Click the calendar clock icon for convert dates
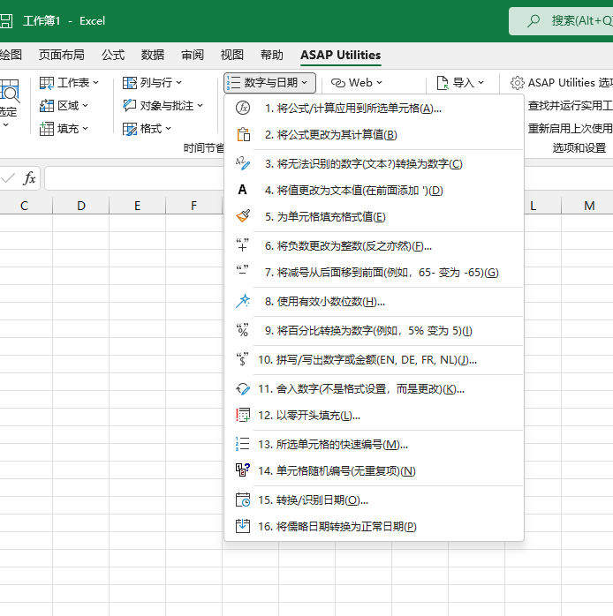This screenshot has width=613, height=616. [x=243, y=500]
